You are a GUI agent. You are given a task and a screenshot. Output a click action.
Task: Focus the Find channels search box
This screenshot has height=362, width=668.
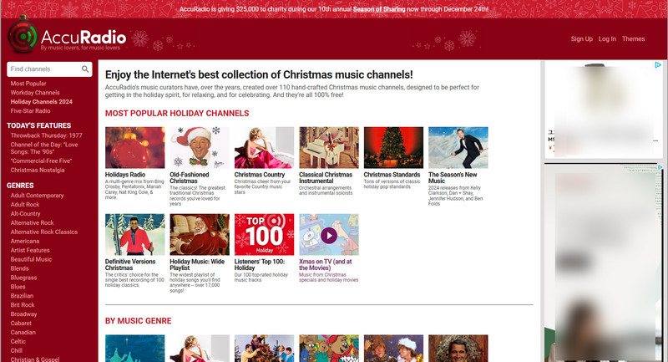click(x=49, y=69)
